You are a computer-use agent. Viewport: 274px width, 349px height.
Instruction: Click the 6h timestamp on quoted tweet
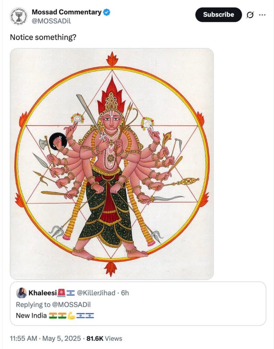pos(125,293)
